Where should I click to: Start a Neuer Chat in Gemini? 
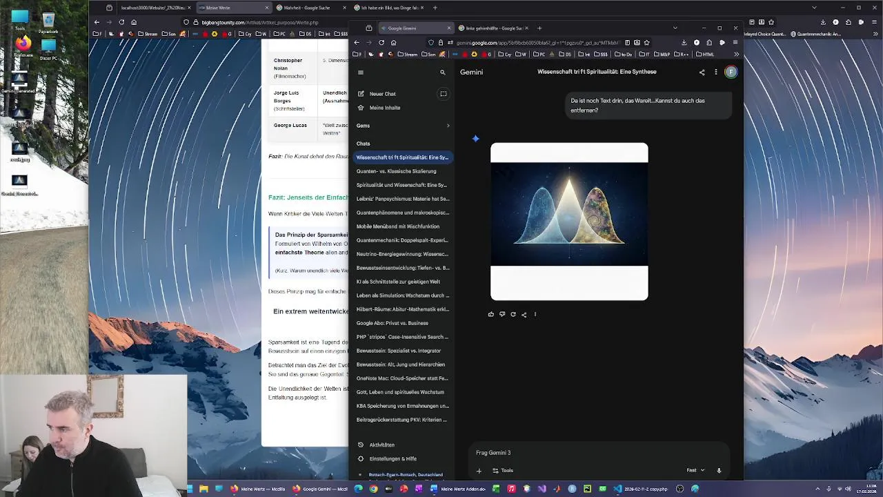coord(377,94)
